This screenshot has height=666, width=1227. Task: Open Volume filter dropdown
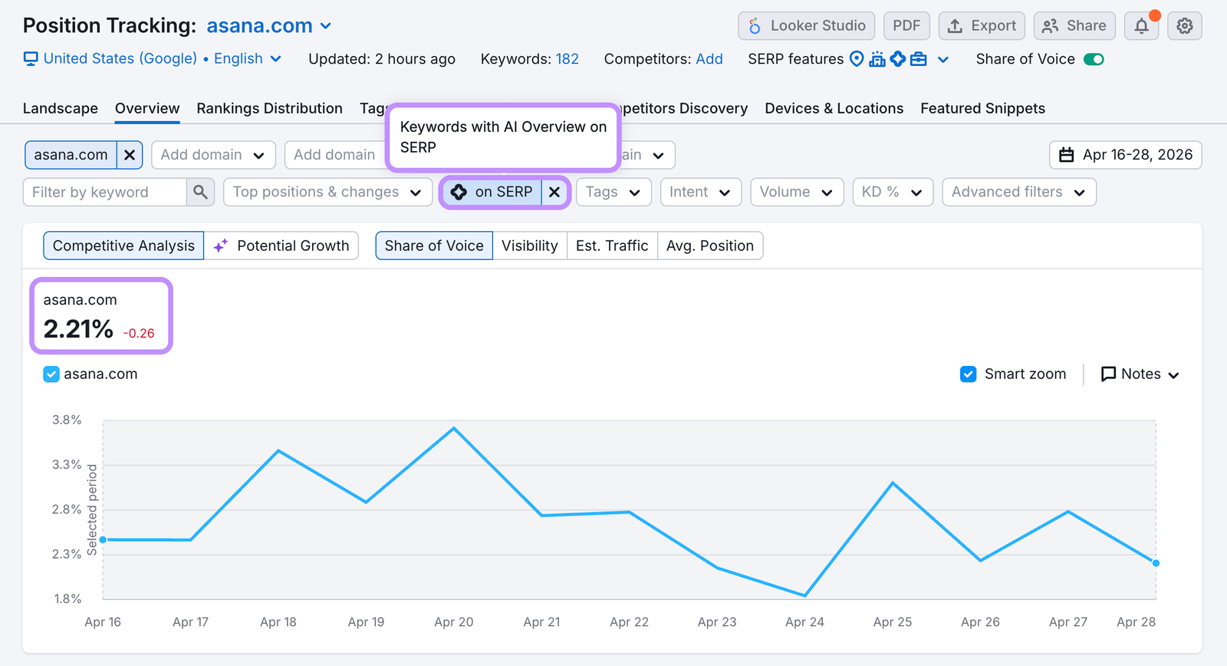(797, 192)
